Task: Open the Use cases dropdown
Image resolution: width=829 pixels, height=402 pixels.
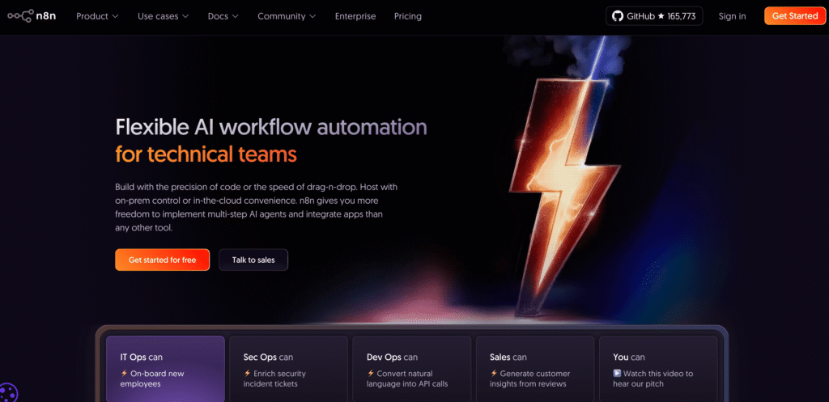Action: (163, 16)
